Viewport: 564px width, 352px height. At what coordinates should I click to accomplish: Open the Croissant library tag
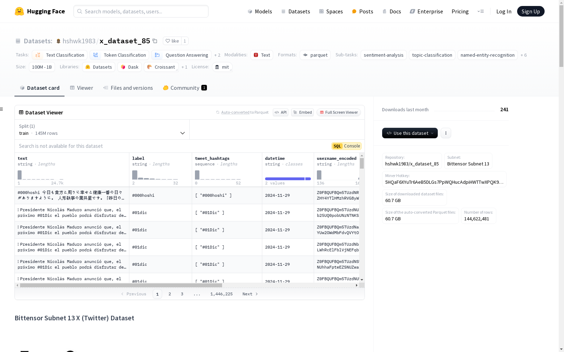(x=161, y=67)
